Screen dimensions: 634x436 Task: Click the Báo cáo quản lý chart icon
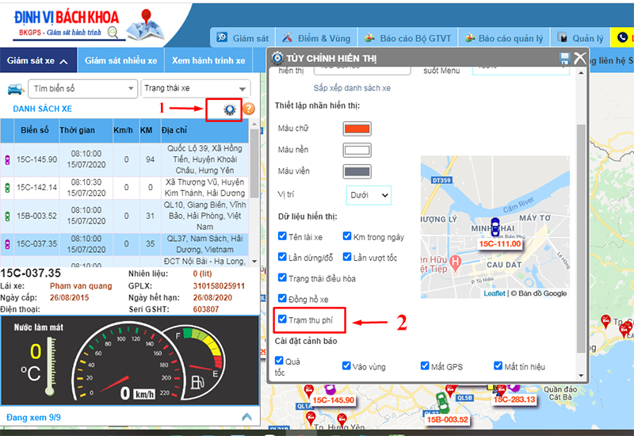[x=469, y=38]
